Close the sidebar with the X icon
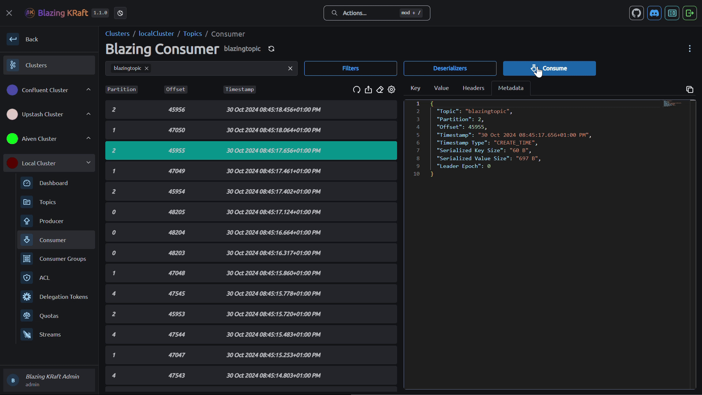The image size is (702, 395). click(9, 13)
